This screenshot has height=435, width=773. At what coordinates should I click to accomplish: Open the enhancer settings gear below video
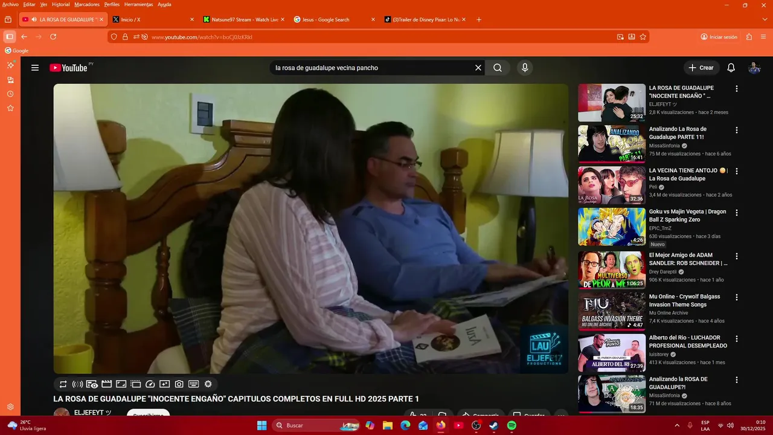pos(208,384)
